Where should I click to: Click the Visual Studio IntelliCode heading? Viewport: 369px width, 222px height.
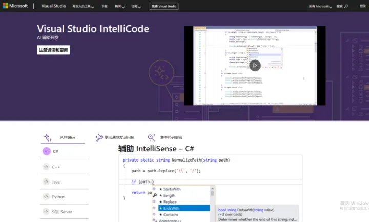pos(93,29)
